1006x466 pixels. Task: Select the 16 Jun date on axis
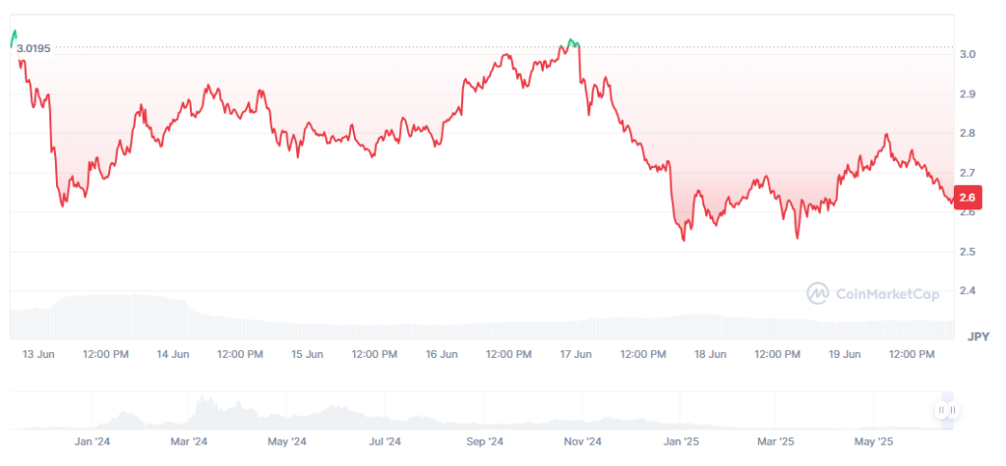click(x=442, y=354)
